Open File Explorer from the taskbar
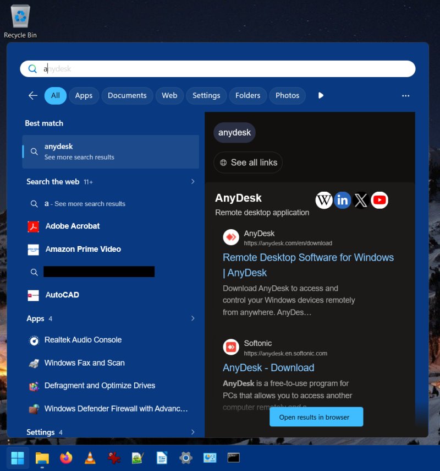The height and width of the screenshot is (471, 440). [42, 458]
